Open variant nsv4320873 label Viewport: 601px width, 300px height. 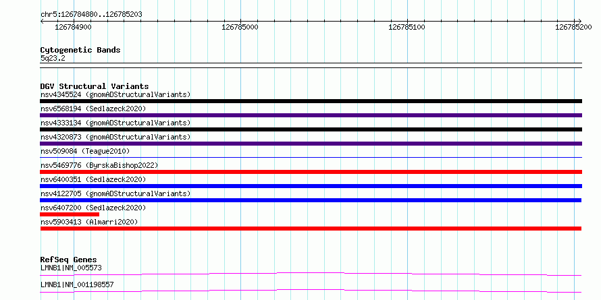tap(115, 137)
